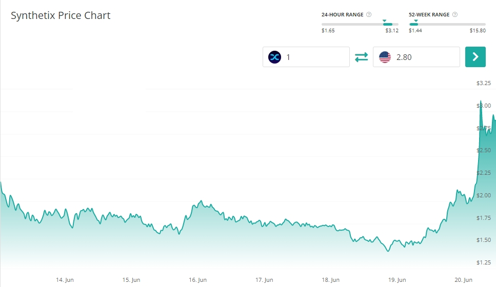Click the 17. Jun date label

pyautogui.click(x=265, y=280)
